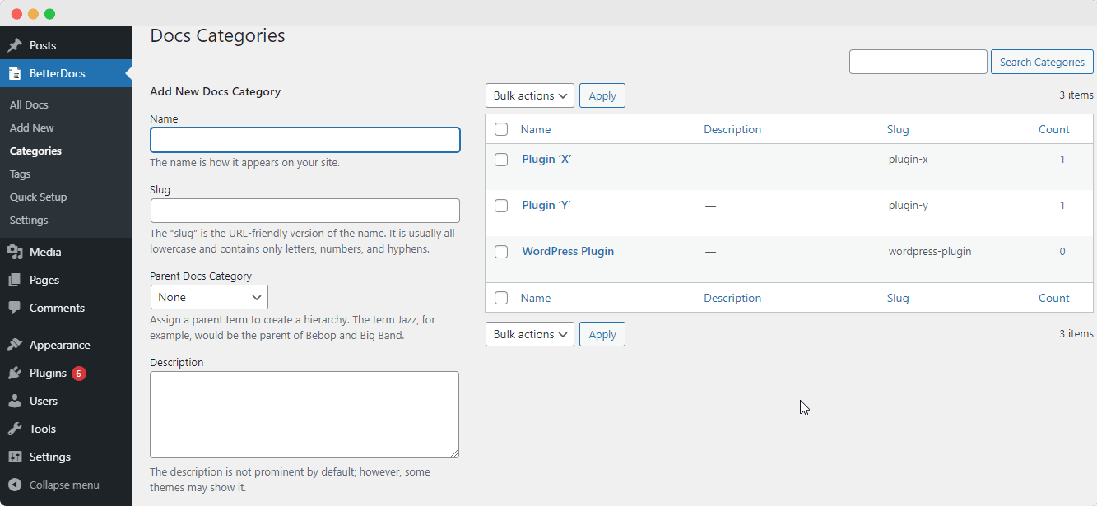Image resolution: width=1097 pixels, height=506 pixels.
Task: Open the top Bulk actions dropdown
Action: [530, 95]
